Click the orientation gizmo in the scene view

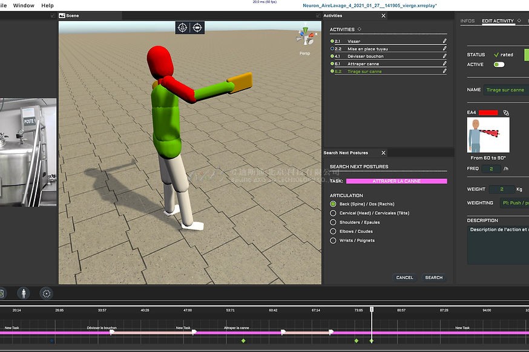coord(305,37)
